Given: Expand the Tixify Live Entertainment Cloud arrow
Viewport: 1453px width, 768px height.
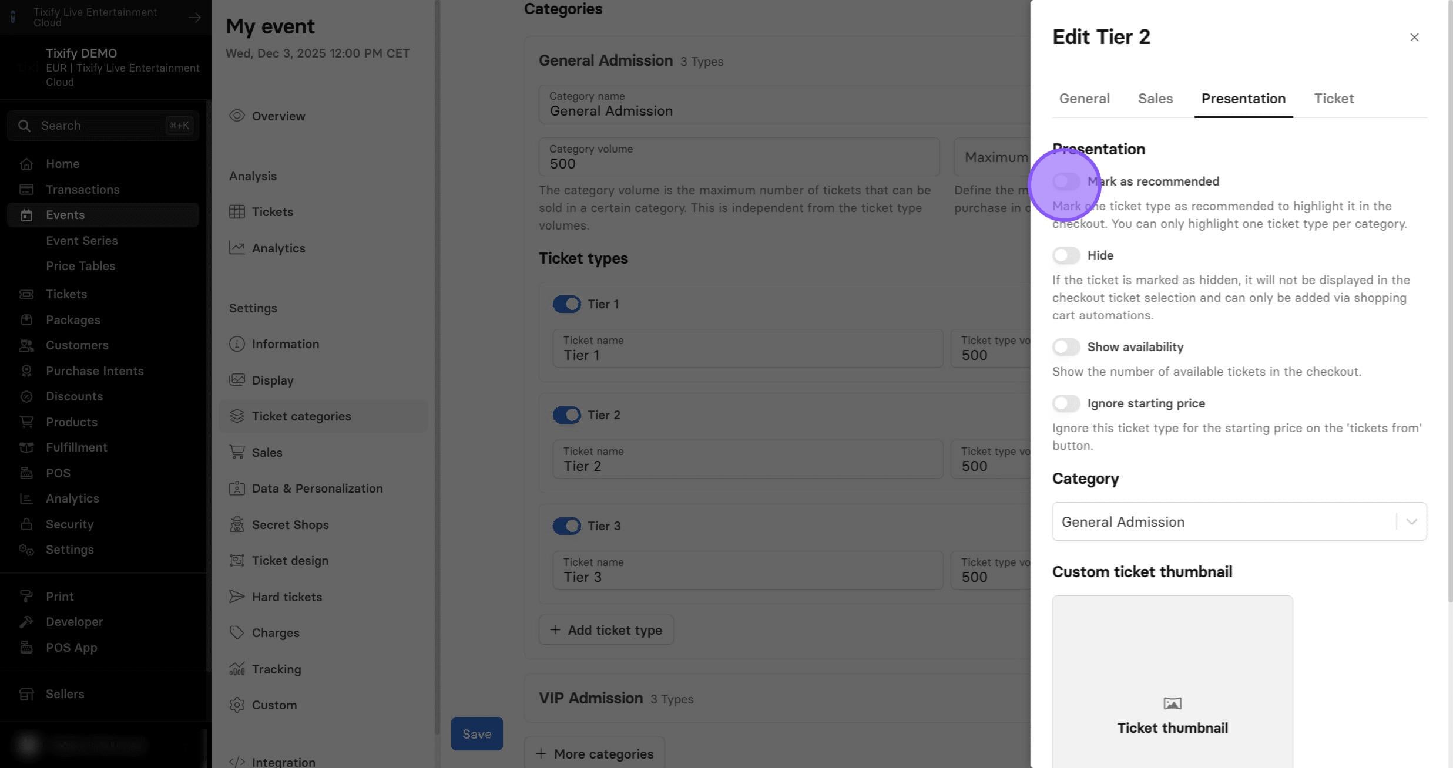Looking at the screenshot, I should point(194,18).
